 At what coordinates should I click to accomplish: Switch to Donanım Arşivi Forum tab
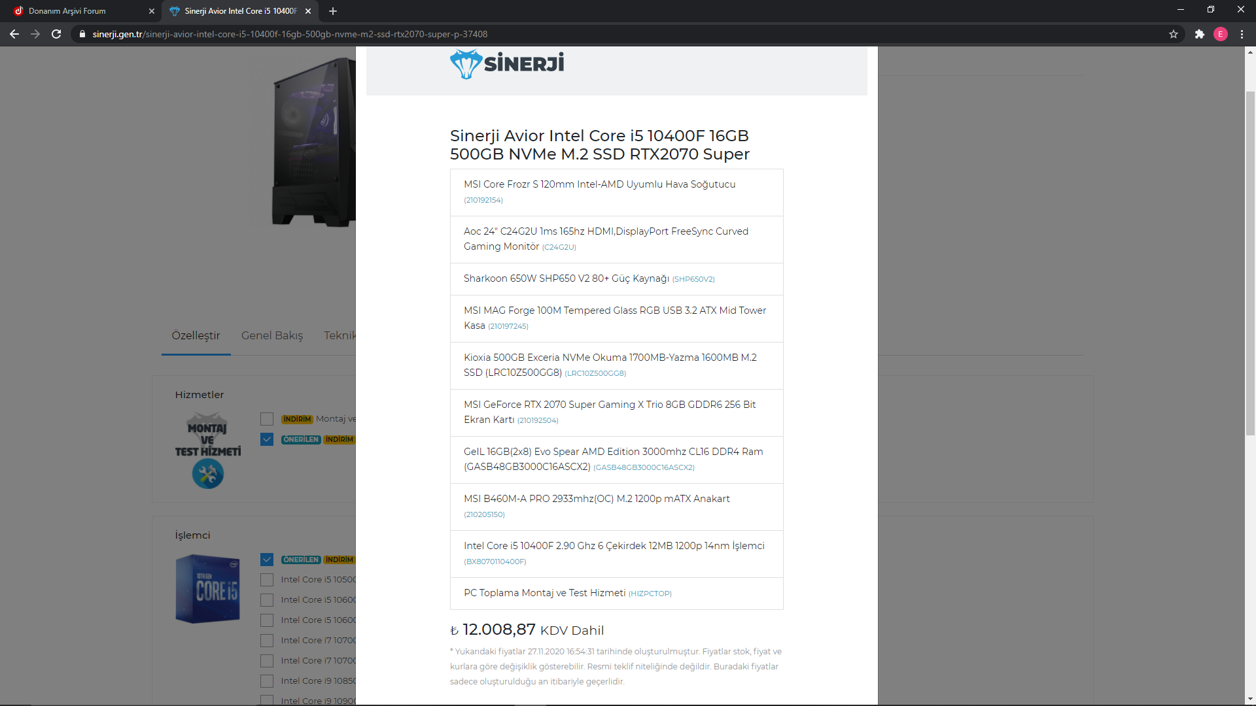point(81,11)
